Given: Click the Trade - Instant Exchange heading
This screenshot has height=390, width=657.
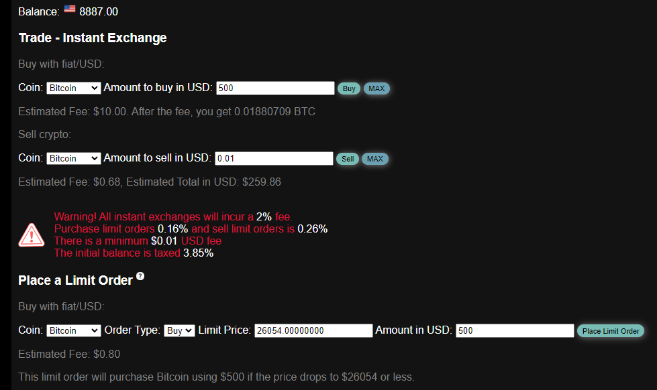Looking at the screenshot, I should 93,38.
